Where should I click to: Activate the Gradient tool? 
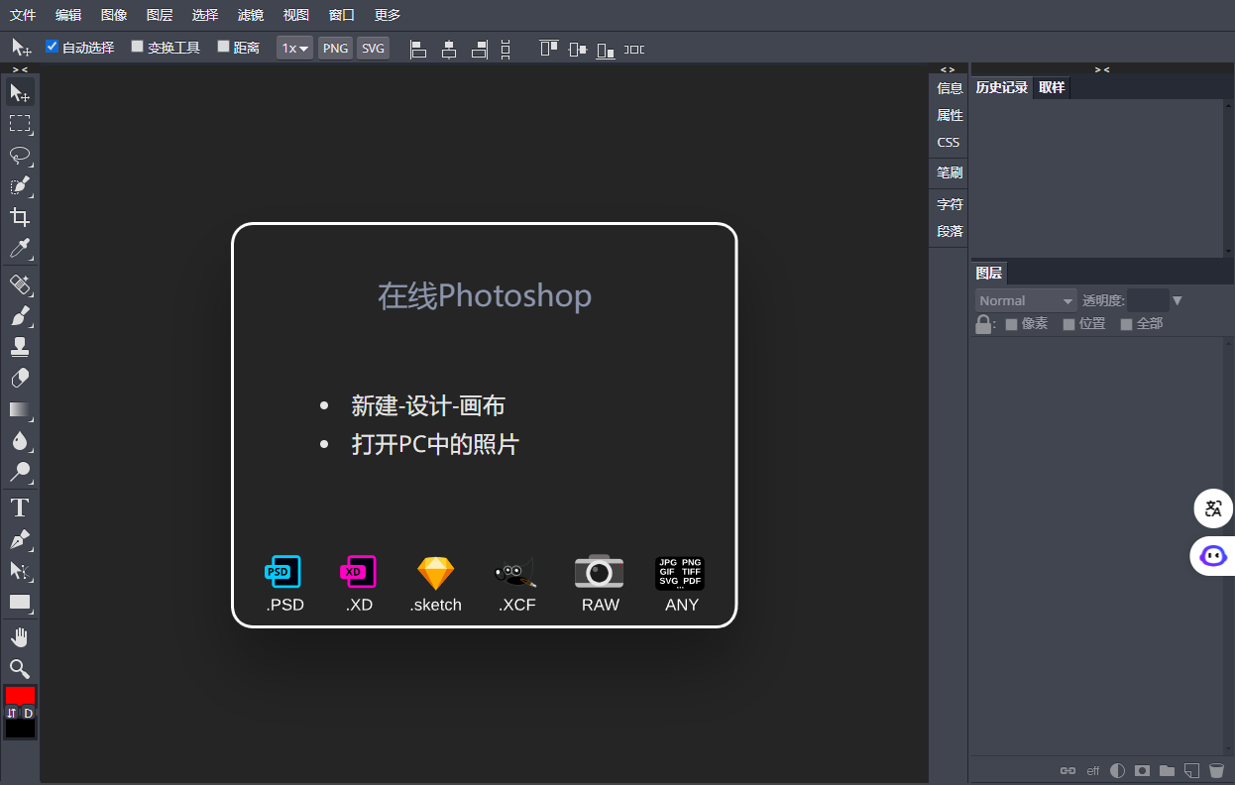point(20,409)
